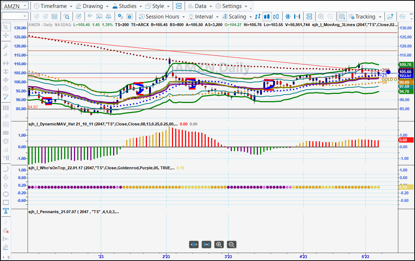Screen dimensions: 415x261
Task: Select the ellipse drawing tool
Action: tap(5, 194)
